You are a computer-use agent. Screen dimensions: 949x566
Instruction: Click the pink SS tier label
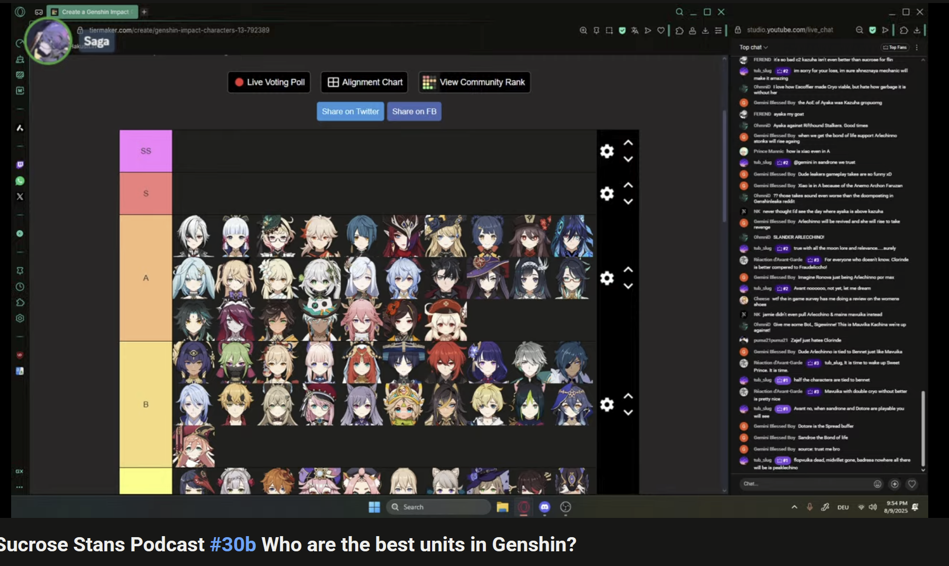(x=146, y=151)
